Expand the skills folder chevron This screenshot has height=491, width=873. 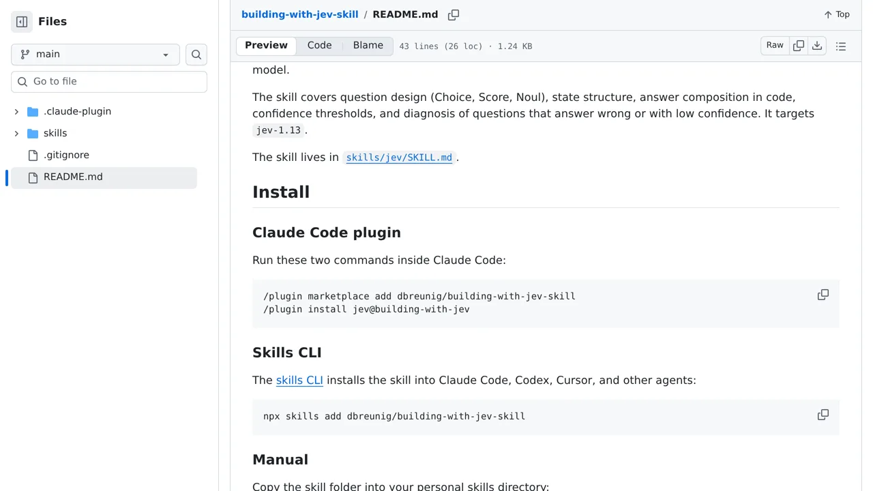16,133
